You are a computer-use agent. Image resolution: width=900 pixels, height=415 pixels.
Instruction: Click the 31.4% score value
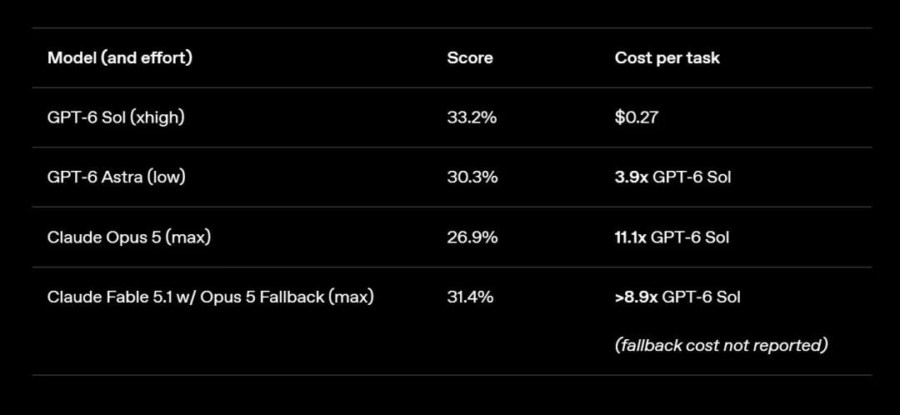(470, 297)
